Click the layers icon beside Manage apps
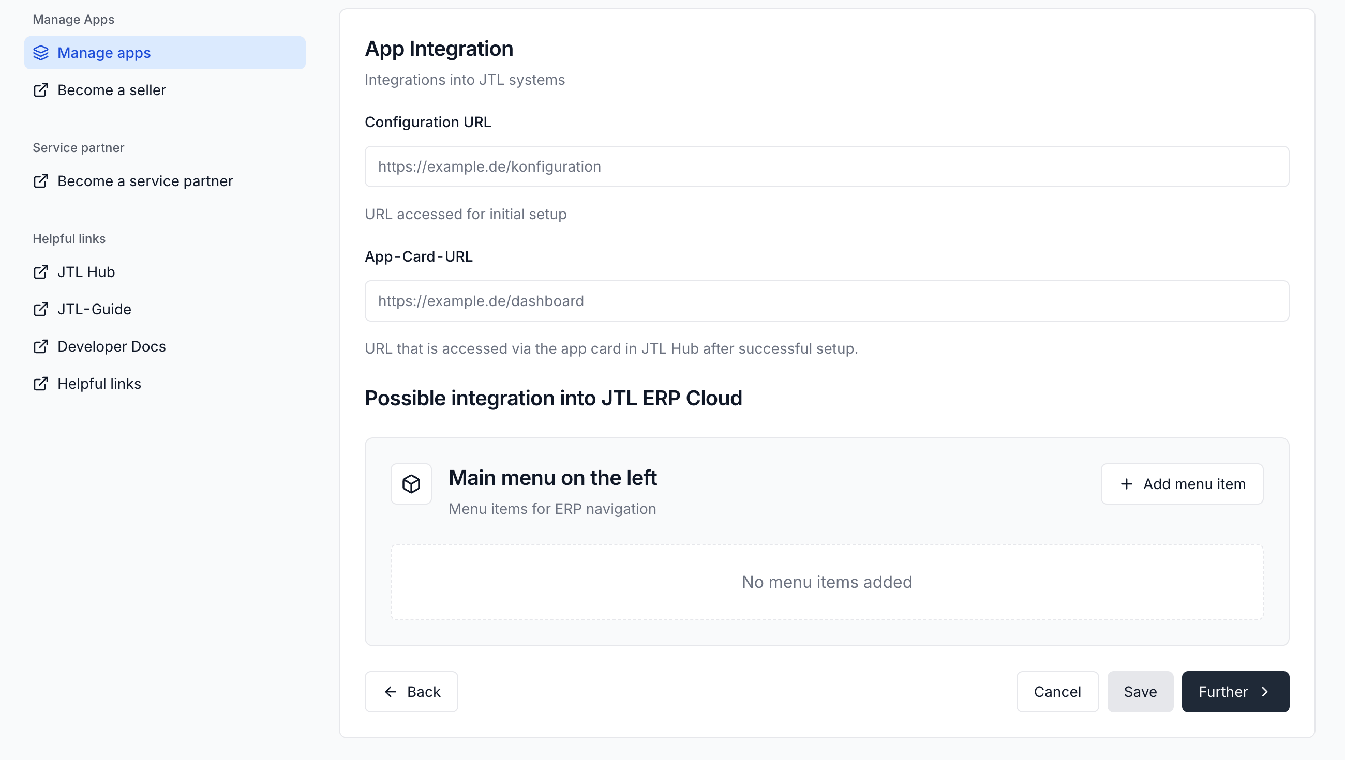The height and width of the screenshot is (760, 1345). [41, 53]
